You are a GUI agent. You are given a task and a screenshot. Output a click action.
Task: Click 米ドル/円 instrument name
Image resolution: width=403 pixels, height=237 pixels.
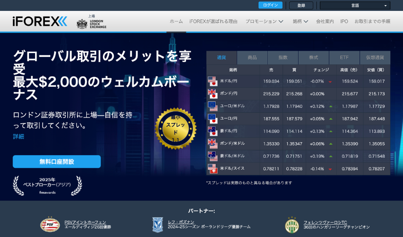(x=229, y=81)
